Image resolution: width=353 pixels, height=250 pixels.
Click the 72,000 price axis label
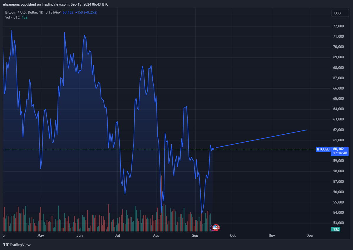pyautogui.click(x=338, y=26)
